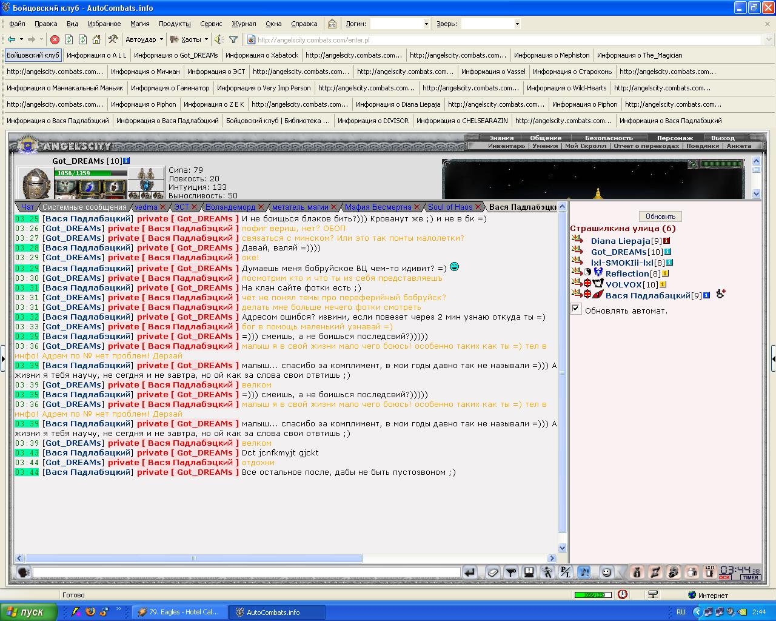776x621 pixels.
Task: Click green HP bar 1056/1359 in character panel
Action: [x=91, y=173]
